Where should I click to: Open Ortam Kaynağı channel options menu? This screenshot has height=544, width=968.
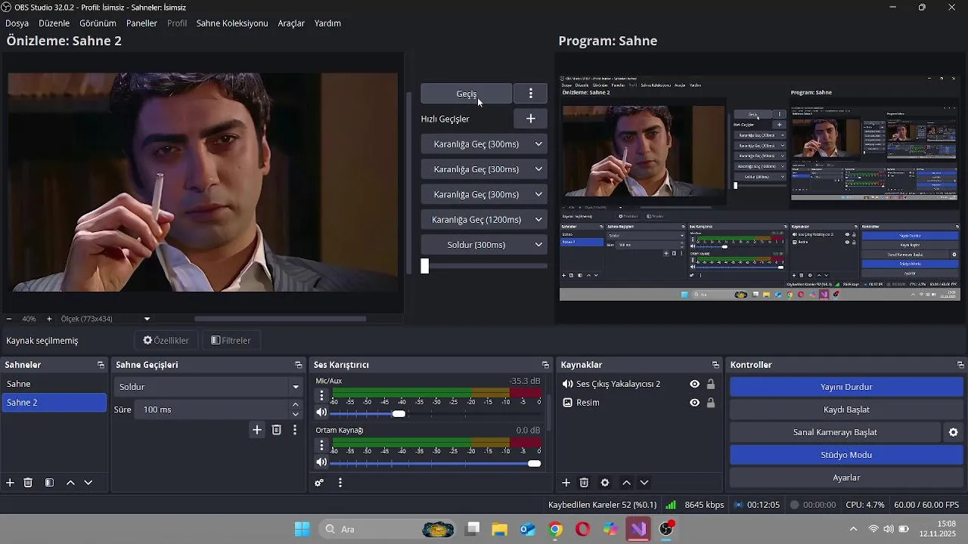pos(321,445)
